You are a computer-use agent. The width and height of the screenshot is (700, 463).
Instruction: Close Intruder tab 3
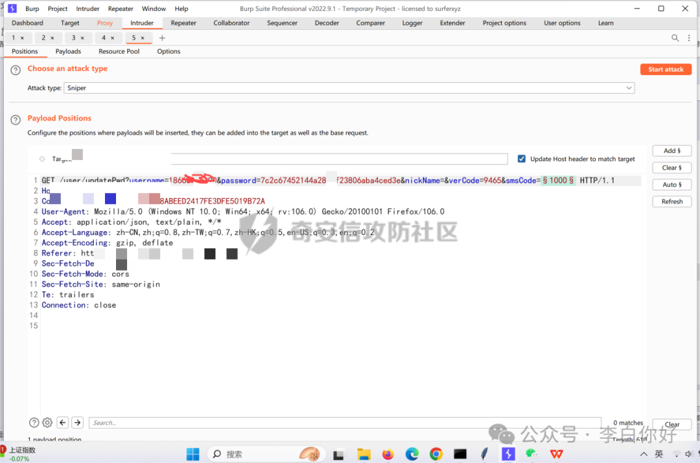point(82,38)
